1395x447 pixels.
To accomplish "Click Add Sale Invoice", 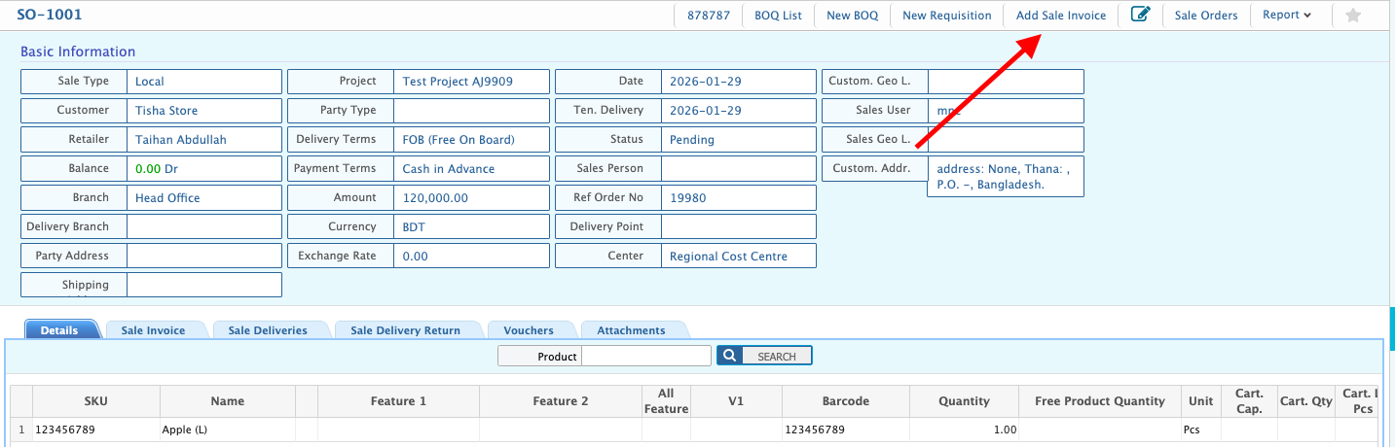I will (1060, 16).
